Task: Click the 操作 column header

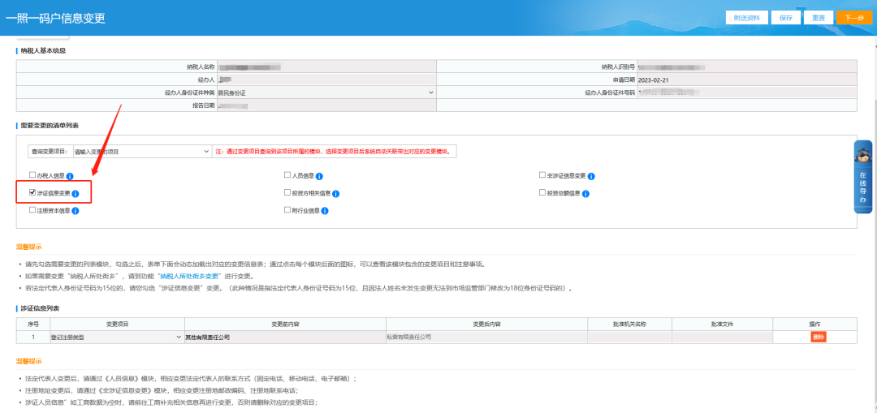Action: (x=814, y=324)
